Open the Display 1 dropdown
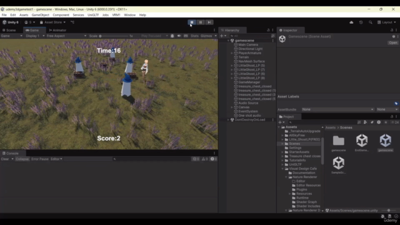The image size is (400, 225). [x=35, y=36]
